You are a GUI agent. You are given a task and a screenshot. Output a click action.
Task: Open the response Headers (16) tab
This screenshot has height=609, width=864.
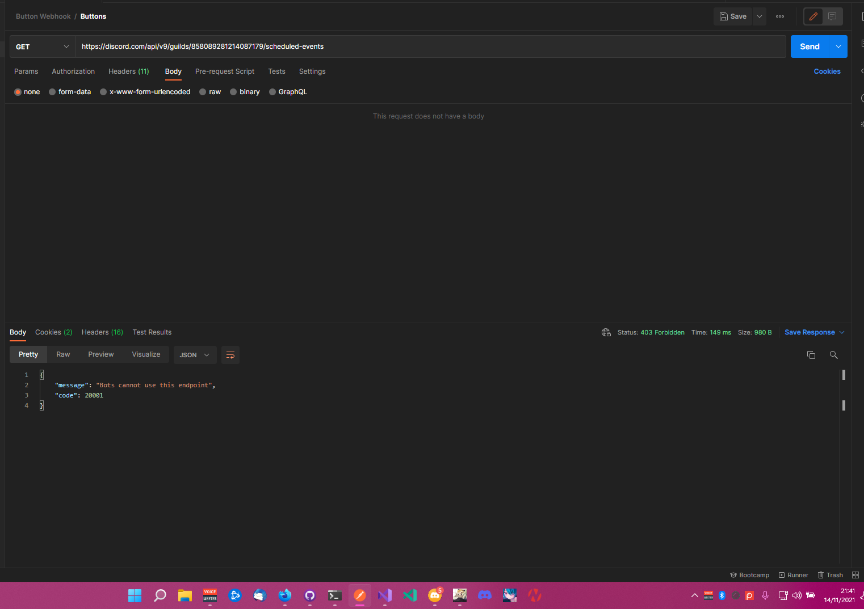pos(102,332)
